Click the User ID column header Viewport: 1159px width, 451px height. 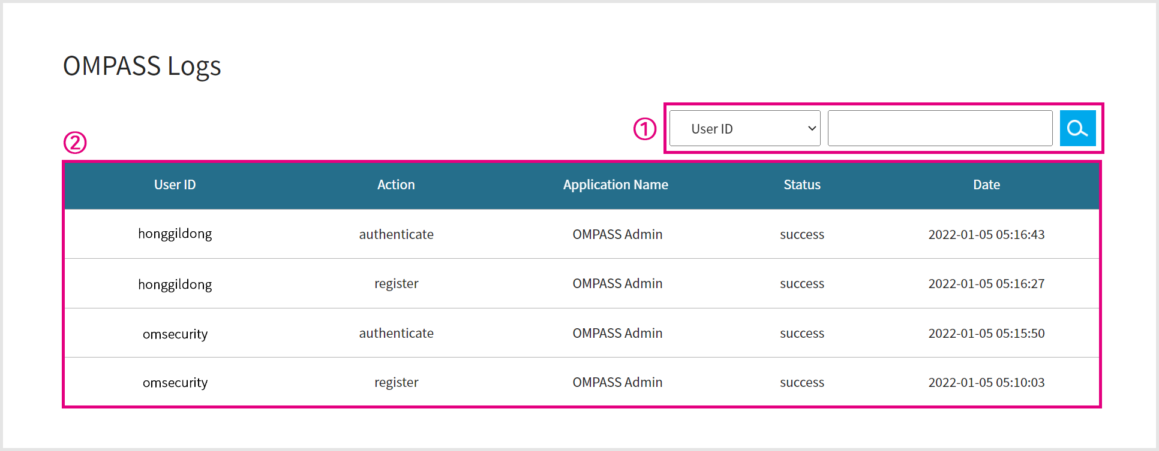(175, 185)
